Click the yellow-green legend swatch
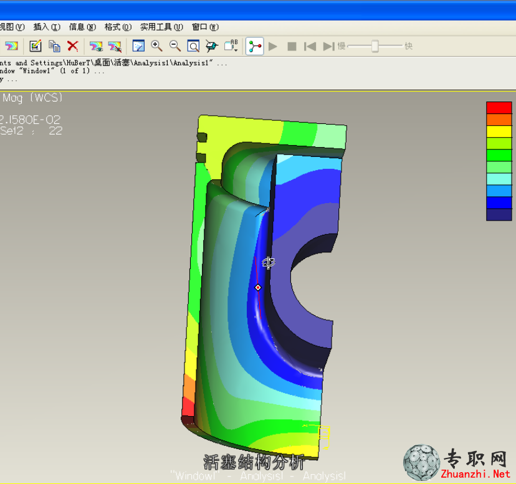The height and width of the screenshot is (484, 516). click(499, 143)
